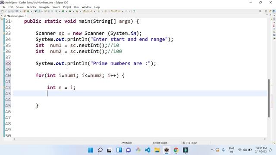This screenshot has height=155, width=276.
Task: Click the Smart Insert status field
Action: coord(160,143)
